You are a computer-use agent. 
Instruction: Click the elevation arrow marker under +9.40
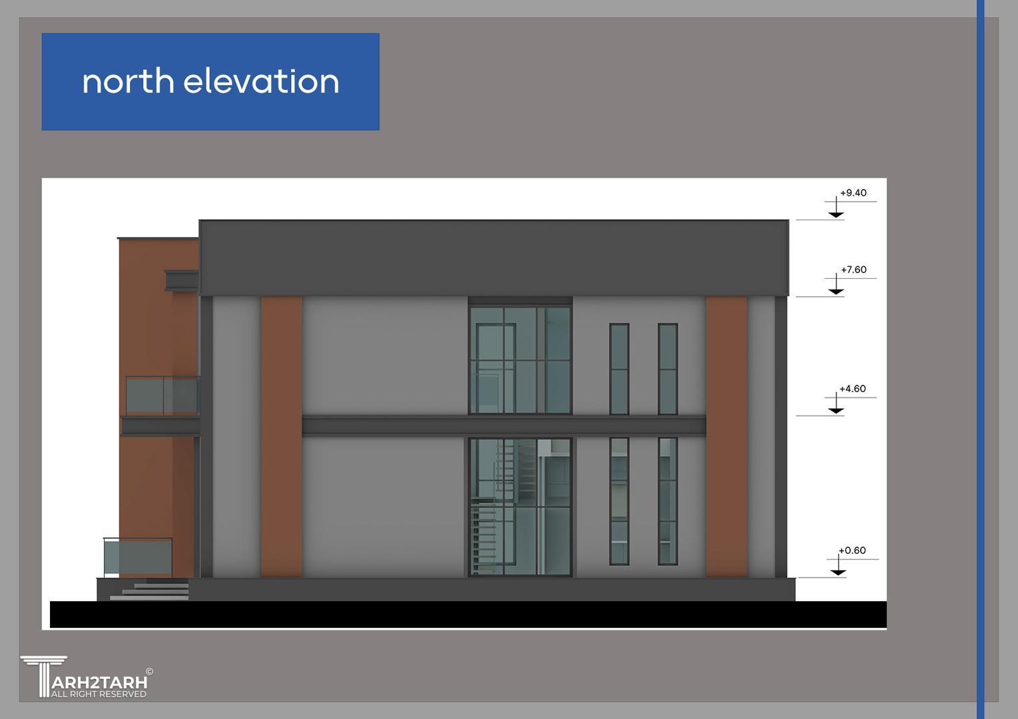coord(836,208)
